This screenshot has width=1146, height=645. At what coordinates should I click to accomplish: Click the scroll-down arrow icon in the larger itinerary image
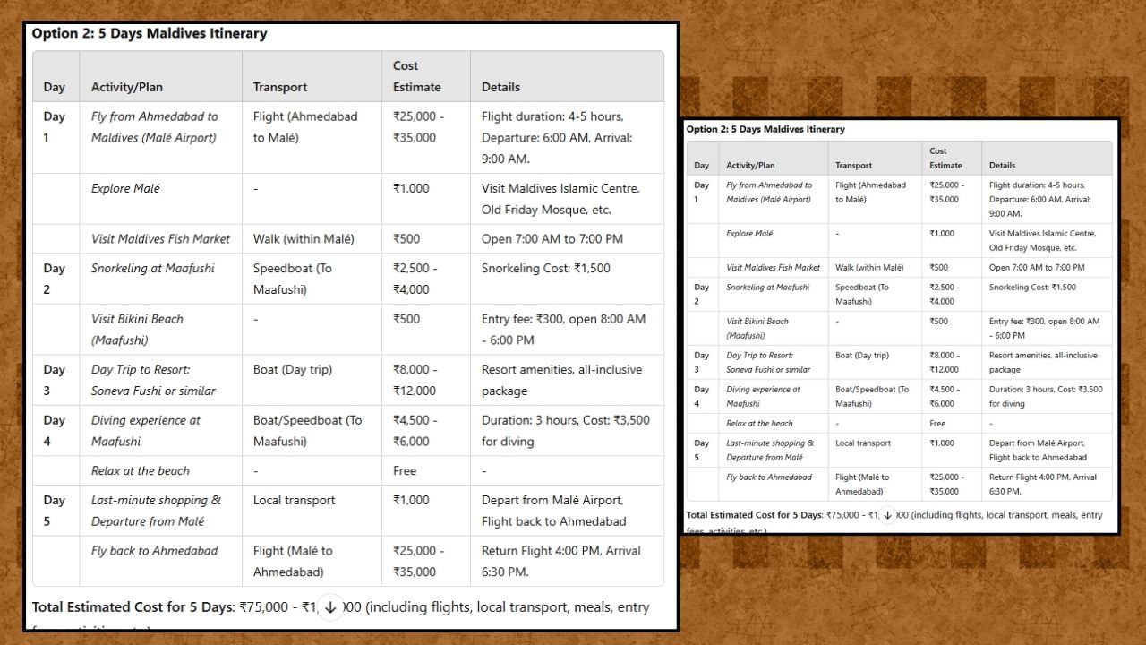[330, 607]
